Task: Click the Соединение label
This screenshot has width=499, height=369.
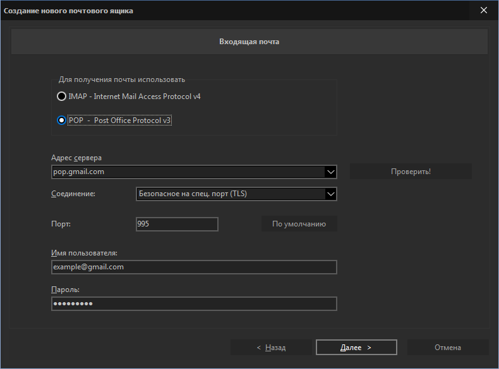Action: [73, 194]
